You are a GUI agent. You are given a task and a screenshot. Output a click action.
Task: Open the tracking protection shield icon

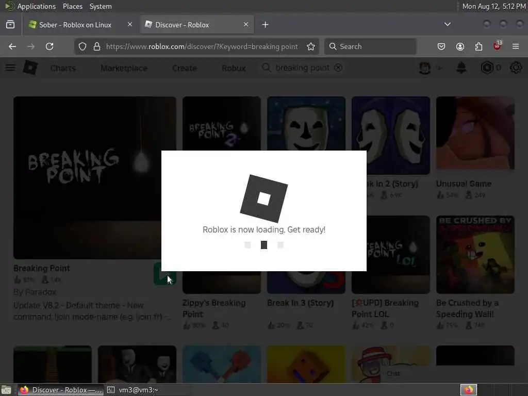(x=82, y=46)
